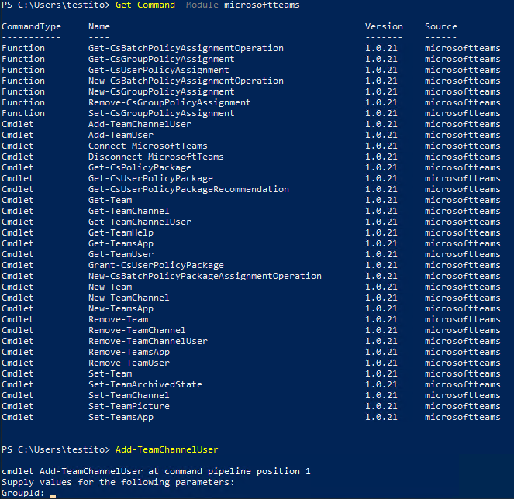The image size is (514, 499).
Task: Click microsoftteams source in Get-Team row
Action: coord(463,200)
